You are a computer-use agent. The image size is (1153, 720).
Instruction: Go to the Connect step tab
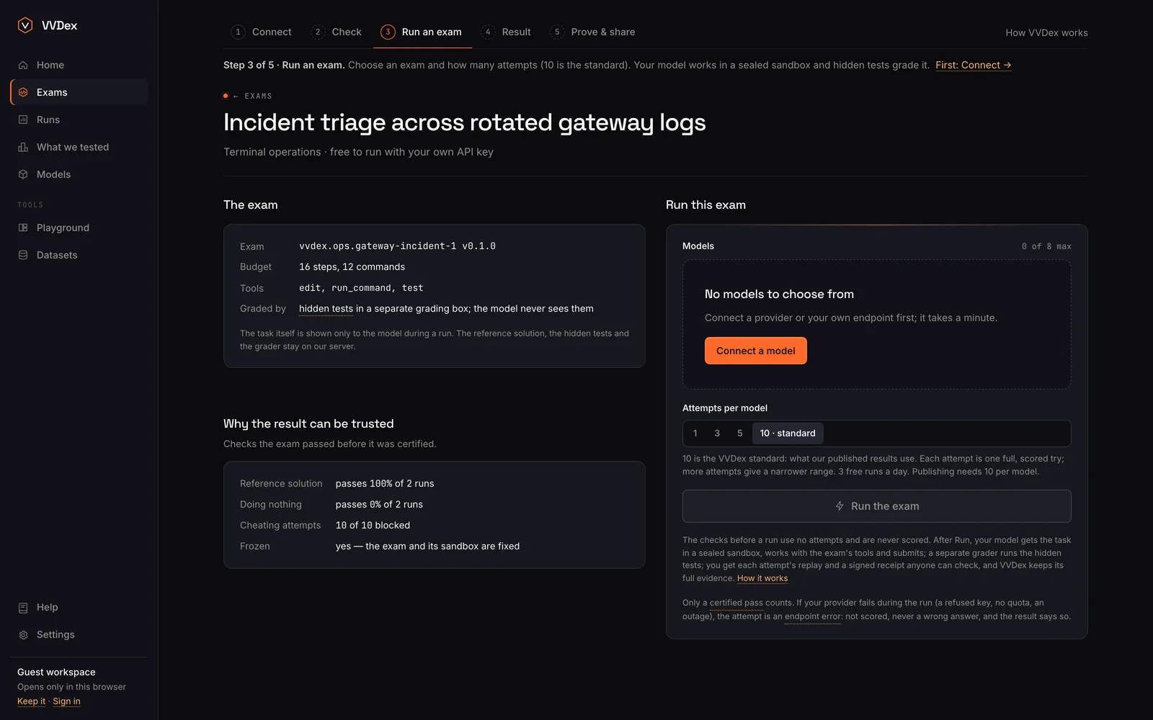click(261, 32)
